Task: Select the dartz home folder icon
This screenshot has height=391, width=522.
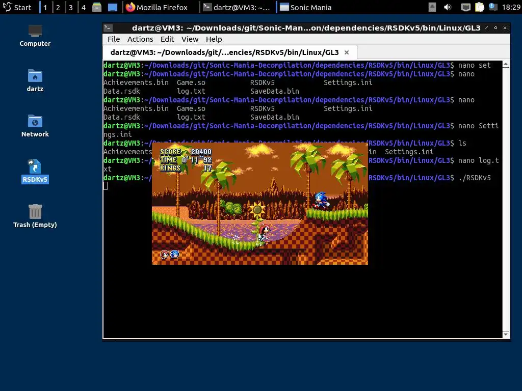Action: 35,81
